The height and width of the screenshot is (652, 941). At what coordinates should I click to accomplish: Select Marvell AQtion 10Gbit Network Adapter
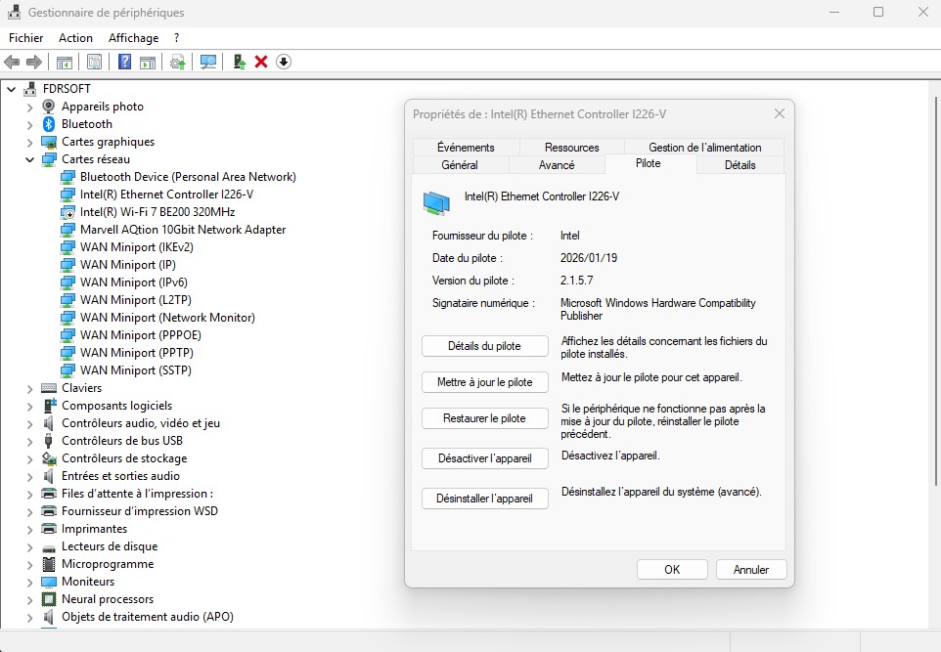pos(183,230)
